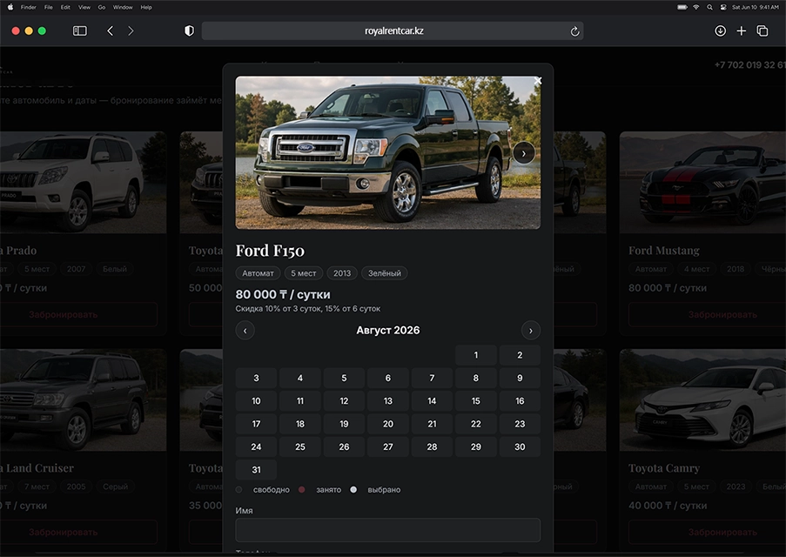Choose day 15 in the calendar
The width and height of the screenshot is (786, 557).
point(476,401)
